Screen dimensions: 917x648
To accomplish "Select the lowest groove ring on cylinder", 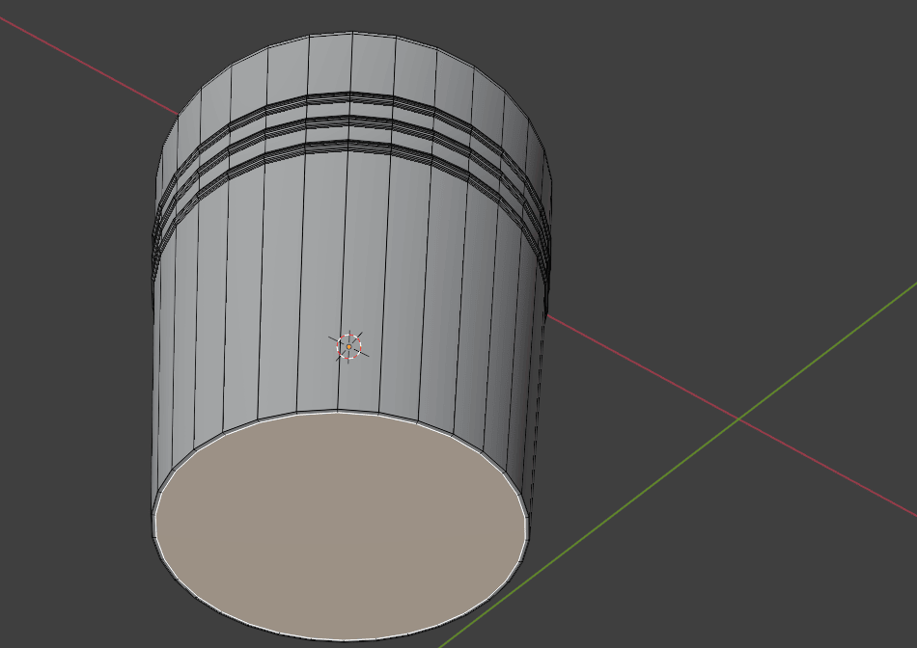I will tap(349, 145).
